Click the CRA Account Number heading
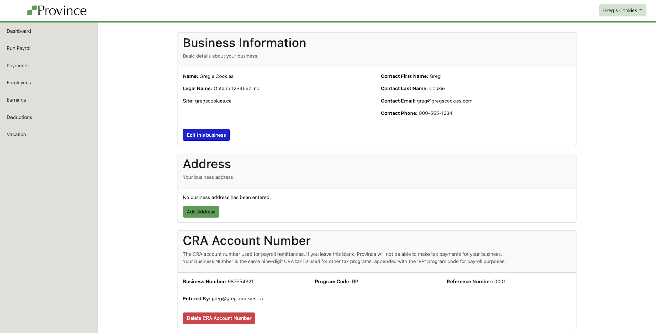The image size is (656, 333). (246, 241)
